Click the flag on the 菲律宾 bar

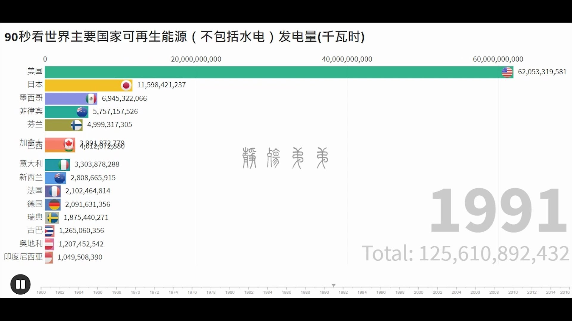tap(82, 112)
